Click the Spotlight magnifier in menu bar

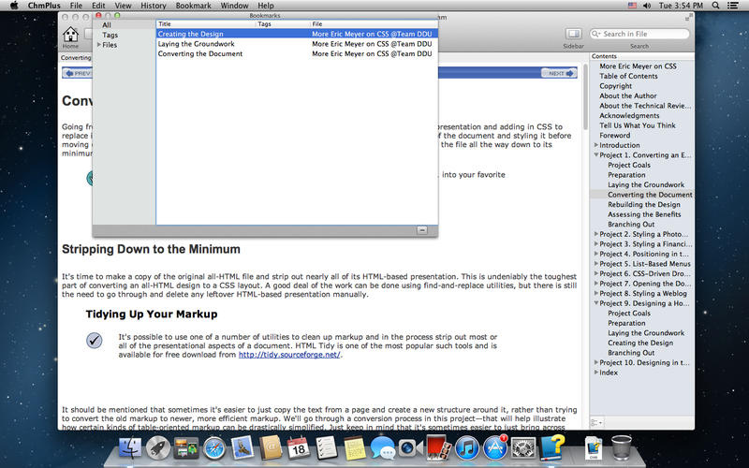[736, 6]
